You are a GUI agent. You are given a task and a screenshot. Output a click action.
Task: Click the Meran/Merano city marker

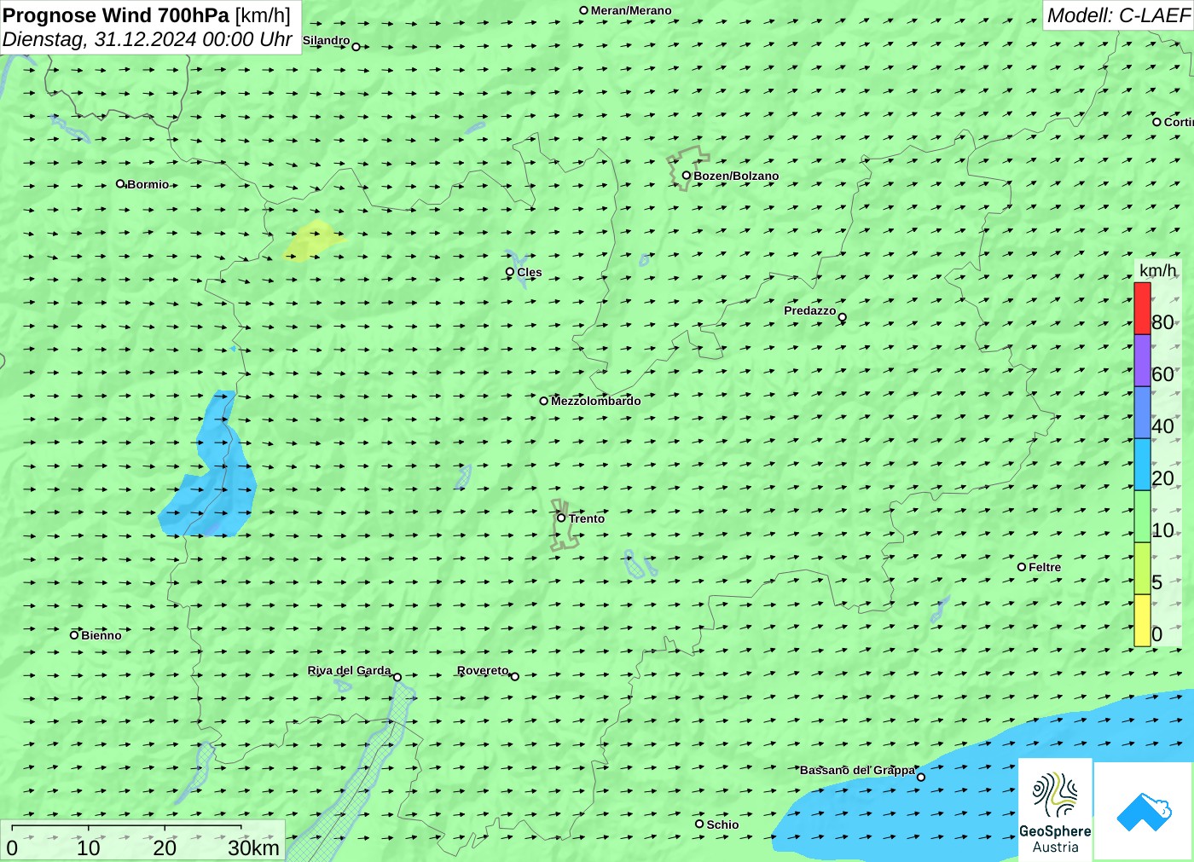(584, 10)
